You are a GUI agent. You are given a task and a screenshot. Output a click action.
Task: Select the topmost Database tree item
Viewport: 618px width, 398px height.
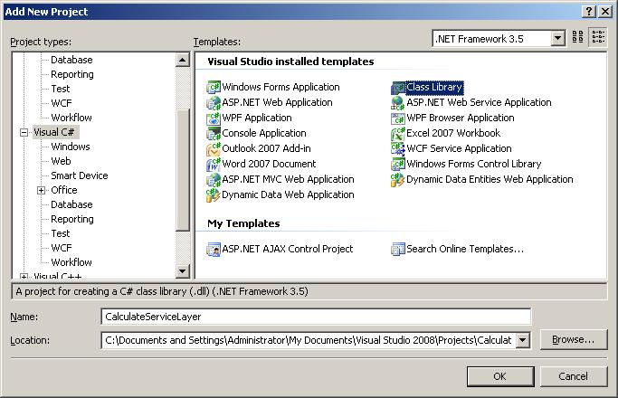click(x=71, y=60)
